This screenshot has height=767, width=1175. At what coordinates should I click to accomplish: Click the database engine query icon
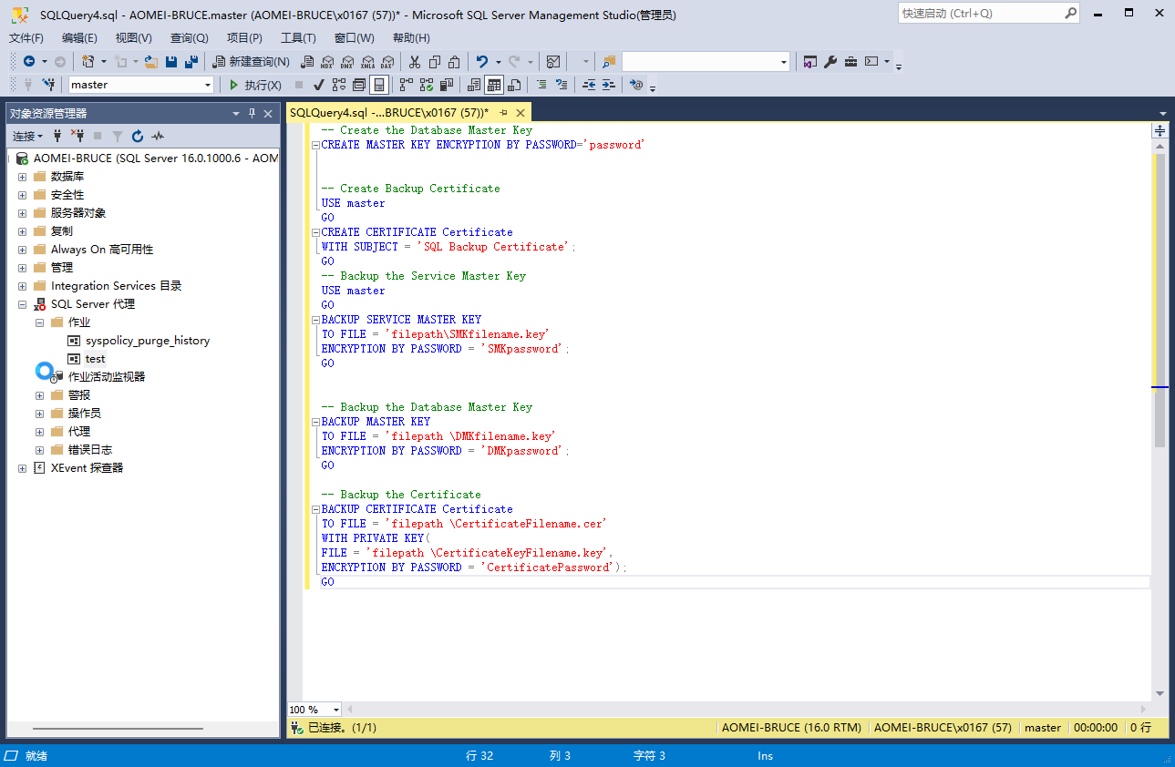[307, 61]
